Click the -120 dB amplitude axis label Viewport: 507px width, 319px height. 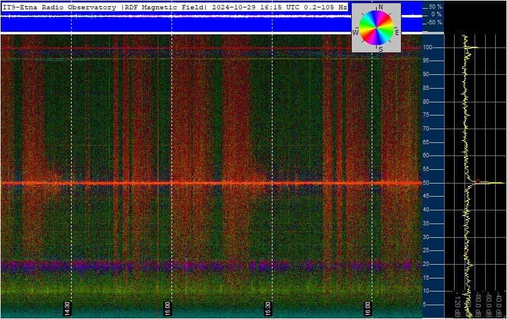click(x=457, y=303)
